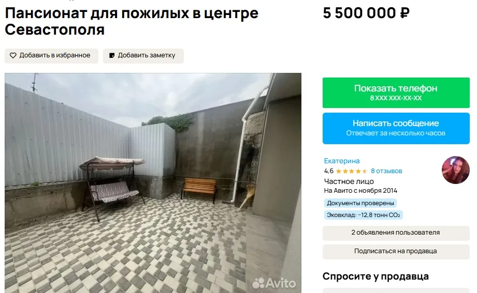Show the seller phone number
This screenshot has height=293, width=477.
coord(396,92)
